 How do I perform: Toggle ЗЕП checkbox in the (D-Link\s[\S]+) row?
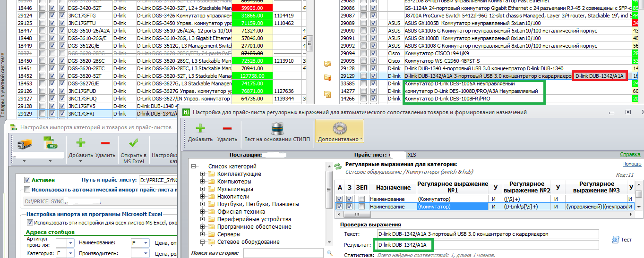361,206
